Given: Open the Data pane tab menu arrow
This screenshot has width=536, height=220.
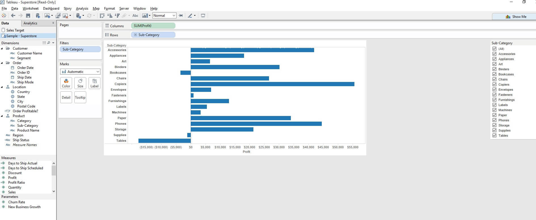Looking at the screenshot, I should point(53,23).
